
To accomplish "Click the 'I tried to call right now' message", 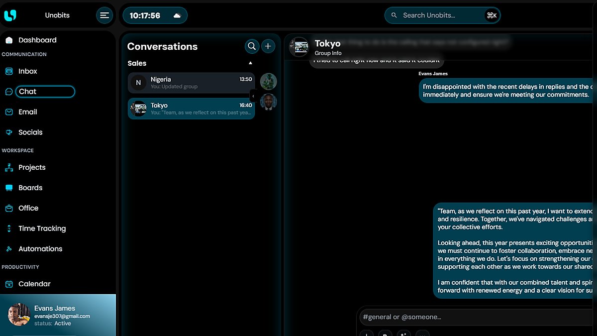I will [377, 61].
